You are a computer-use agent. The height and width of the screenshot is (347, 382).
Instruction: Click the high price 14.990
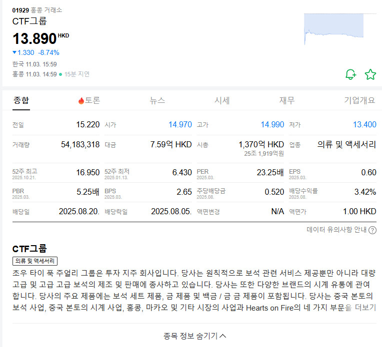(x=272, y=125)
